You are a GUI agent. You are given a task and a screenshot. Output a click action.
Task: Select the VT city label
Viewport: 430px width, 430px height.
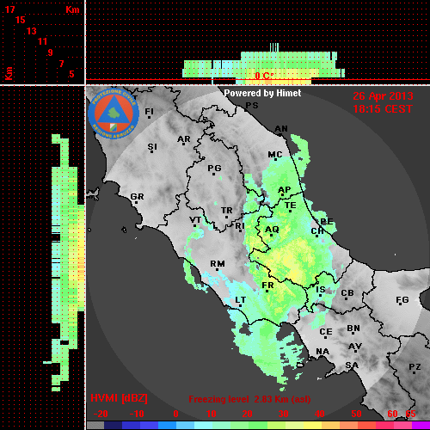pyautogui.click(x=195, y=220)
